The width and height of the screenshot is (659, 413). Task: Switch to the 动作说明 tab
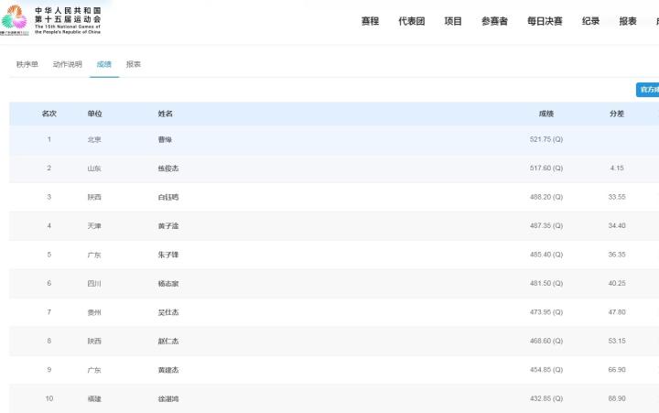pos(67,64)
